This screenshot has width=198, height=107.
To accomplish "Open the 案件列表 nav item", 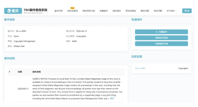I will pyautogui.click(x=59, y=11).
